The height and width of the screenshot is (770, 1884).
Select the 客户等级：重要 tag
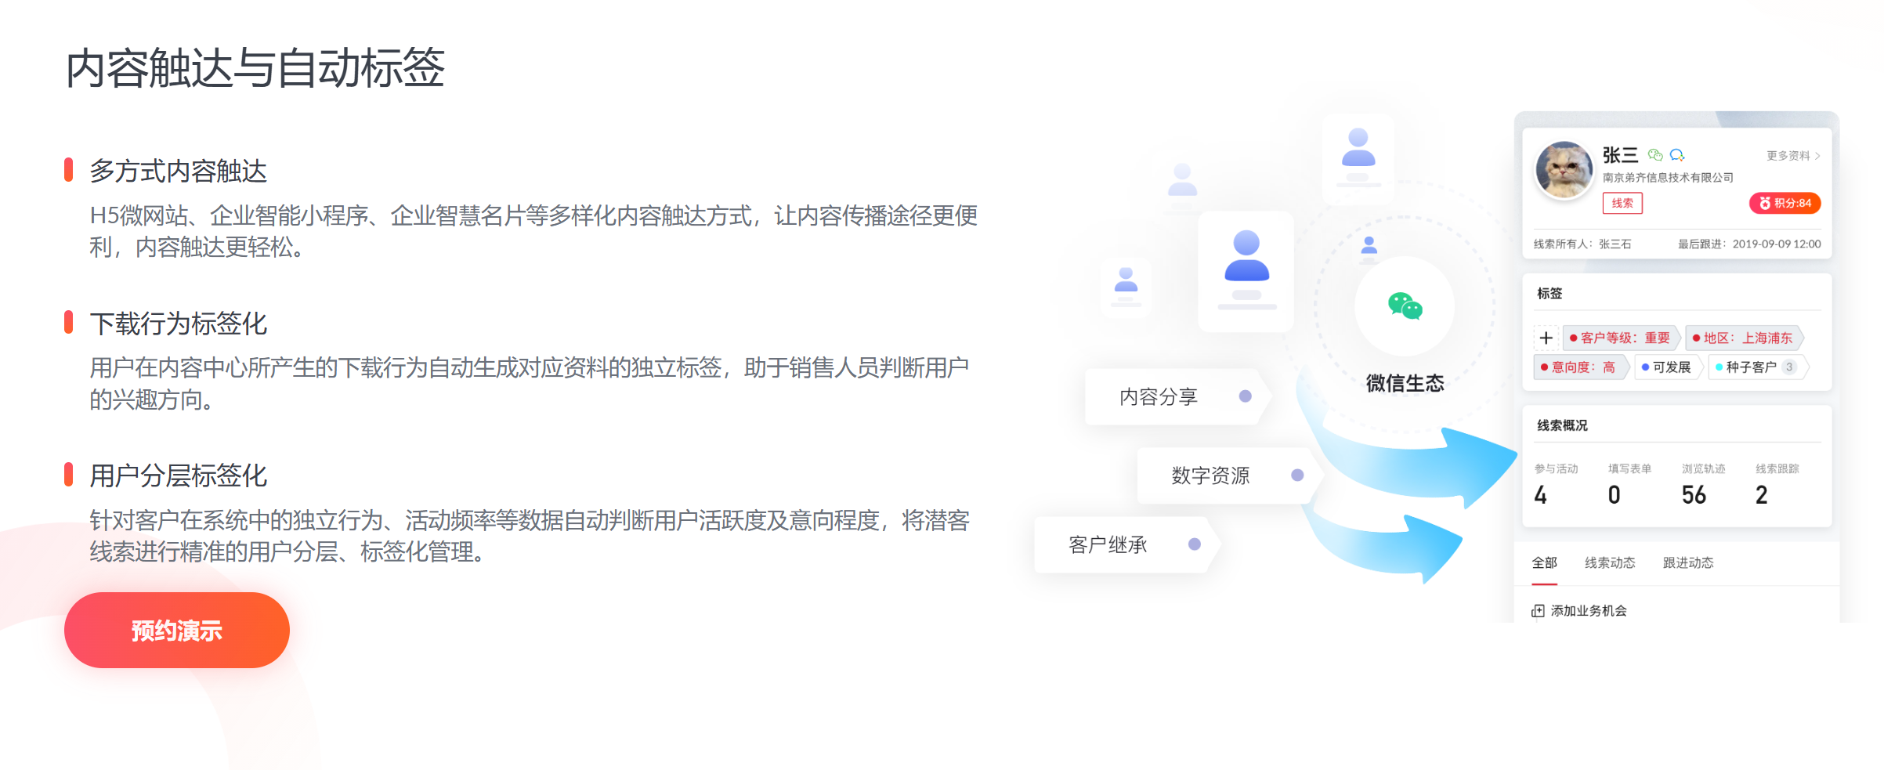pyautogui.click(x=1621, y=338)
